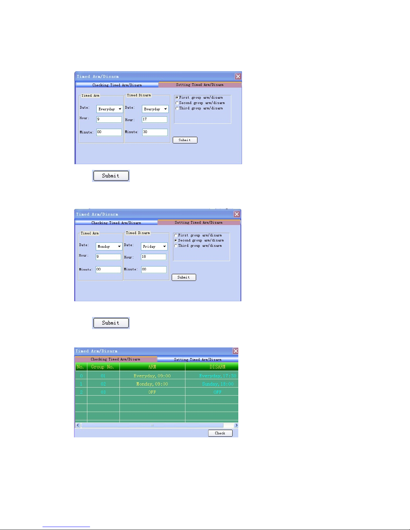Select group 02 cell in table
Image resolution: width=410 pixels, height=530 pixels.
pyautogui.click(x=103, y=384)
